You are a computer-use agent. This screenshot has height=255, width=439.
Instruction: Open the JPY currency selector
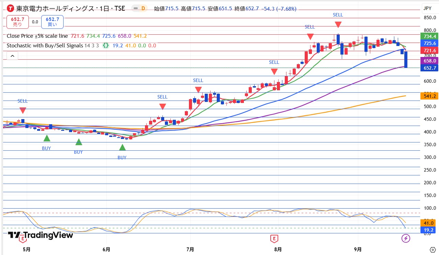tap(427, 8)
